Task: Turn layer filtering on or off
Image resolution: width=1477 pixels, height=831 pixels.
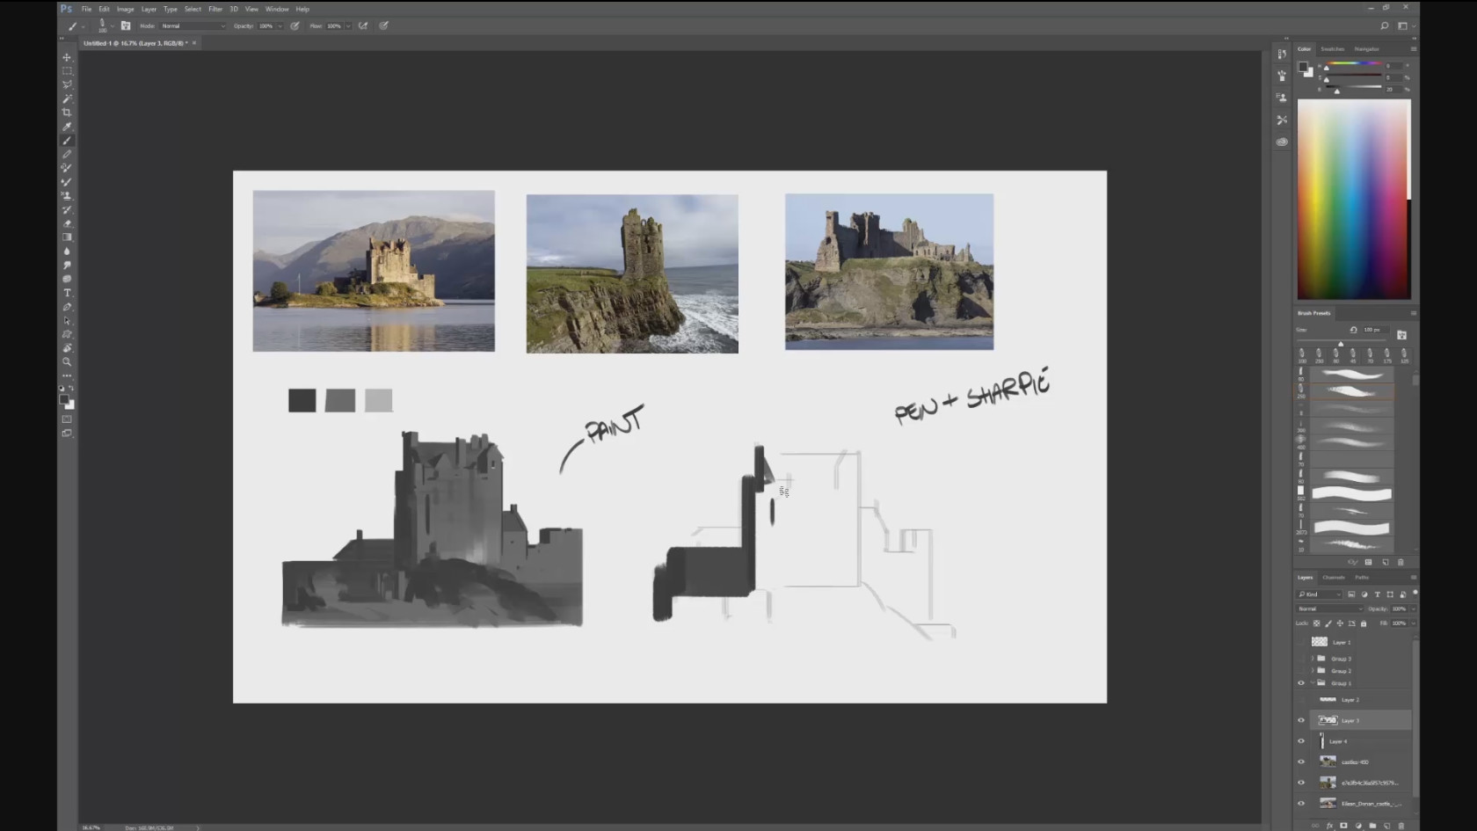Action: click(x=1415, y=594)
